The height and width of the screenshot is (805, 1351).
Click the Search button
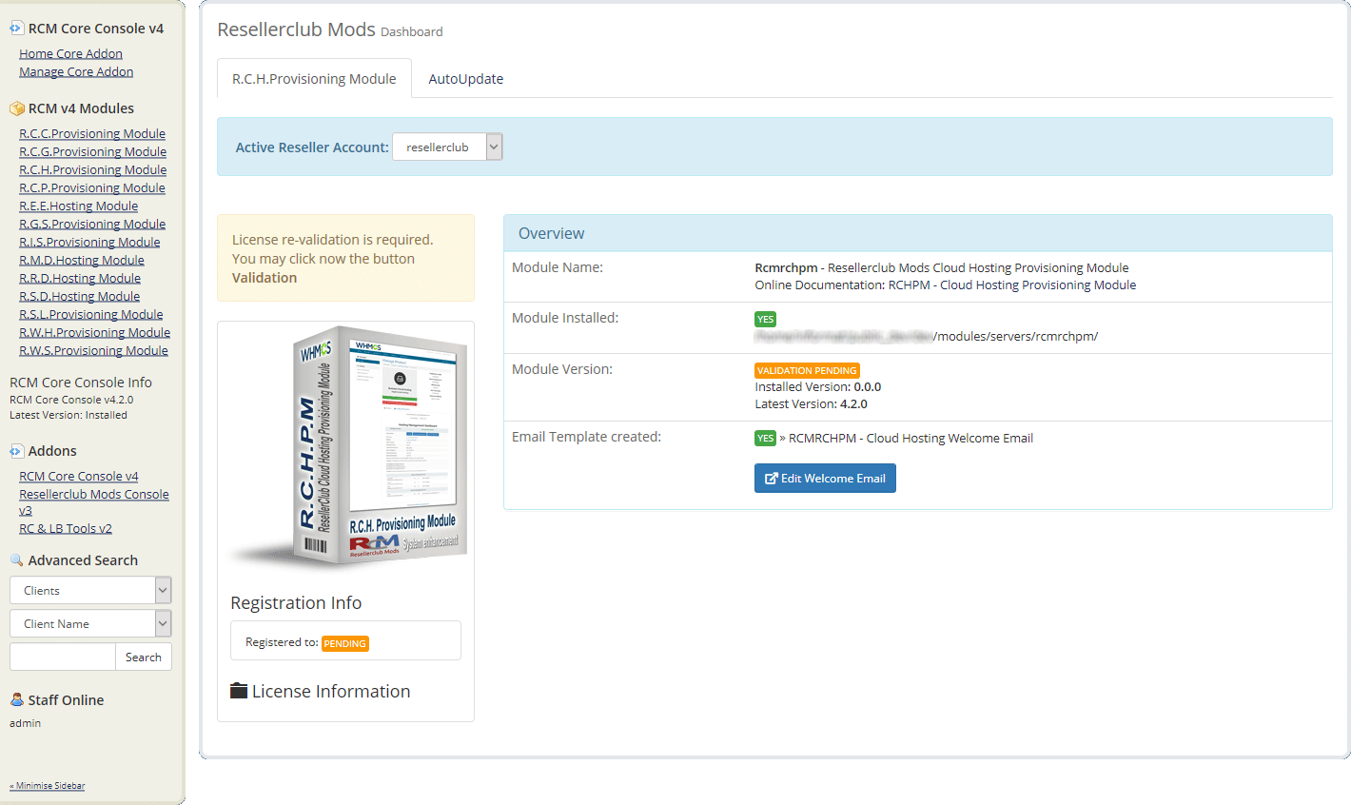pyautogui.click(x=144, y=657)
